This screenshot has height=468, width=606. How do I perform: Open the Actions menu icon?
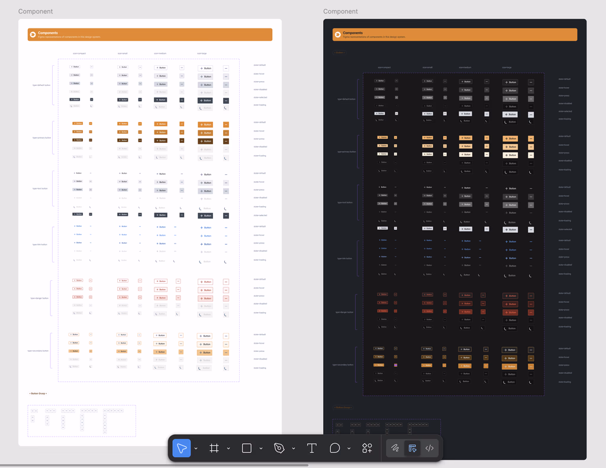[x=367, y=448]
